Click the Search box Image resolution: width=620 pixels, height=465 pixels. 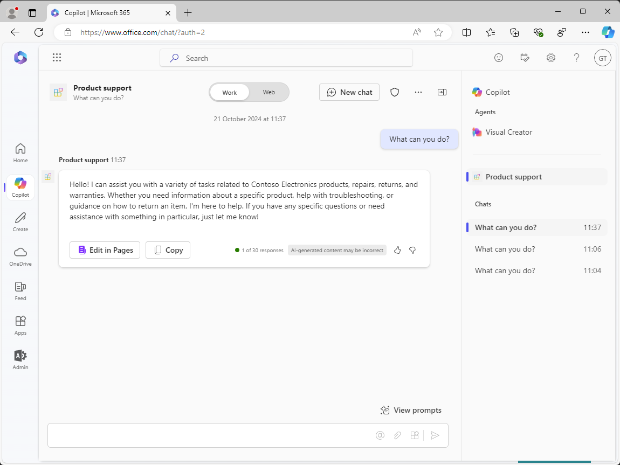click(286, 58)
